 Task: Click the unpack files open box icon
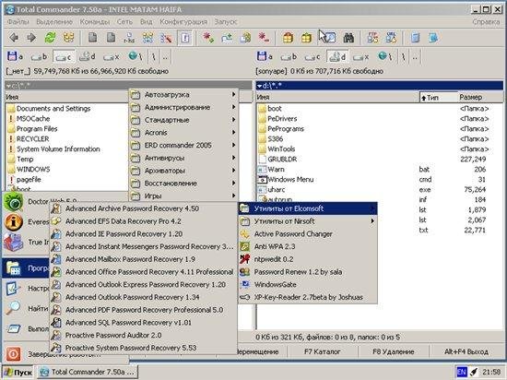[x=306, y=38]
